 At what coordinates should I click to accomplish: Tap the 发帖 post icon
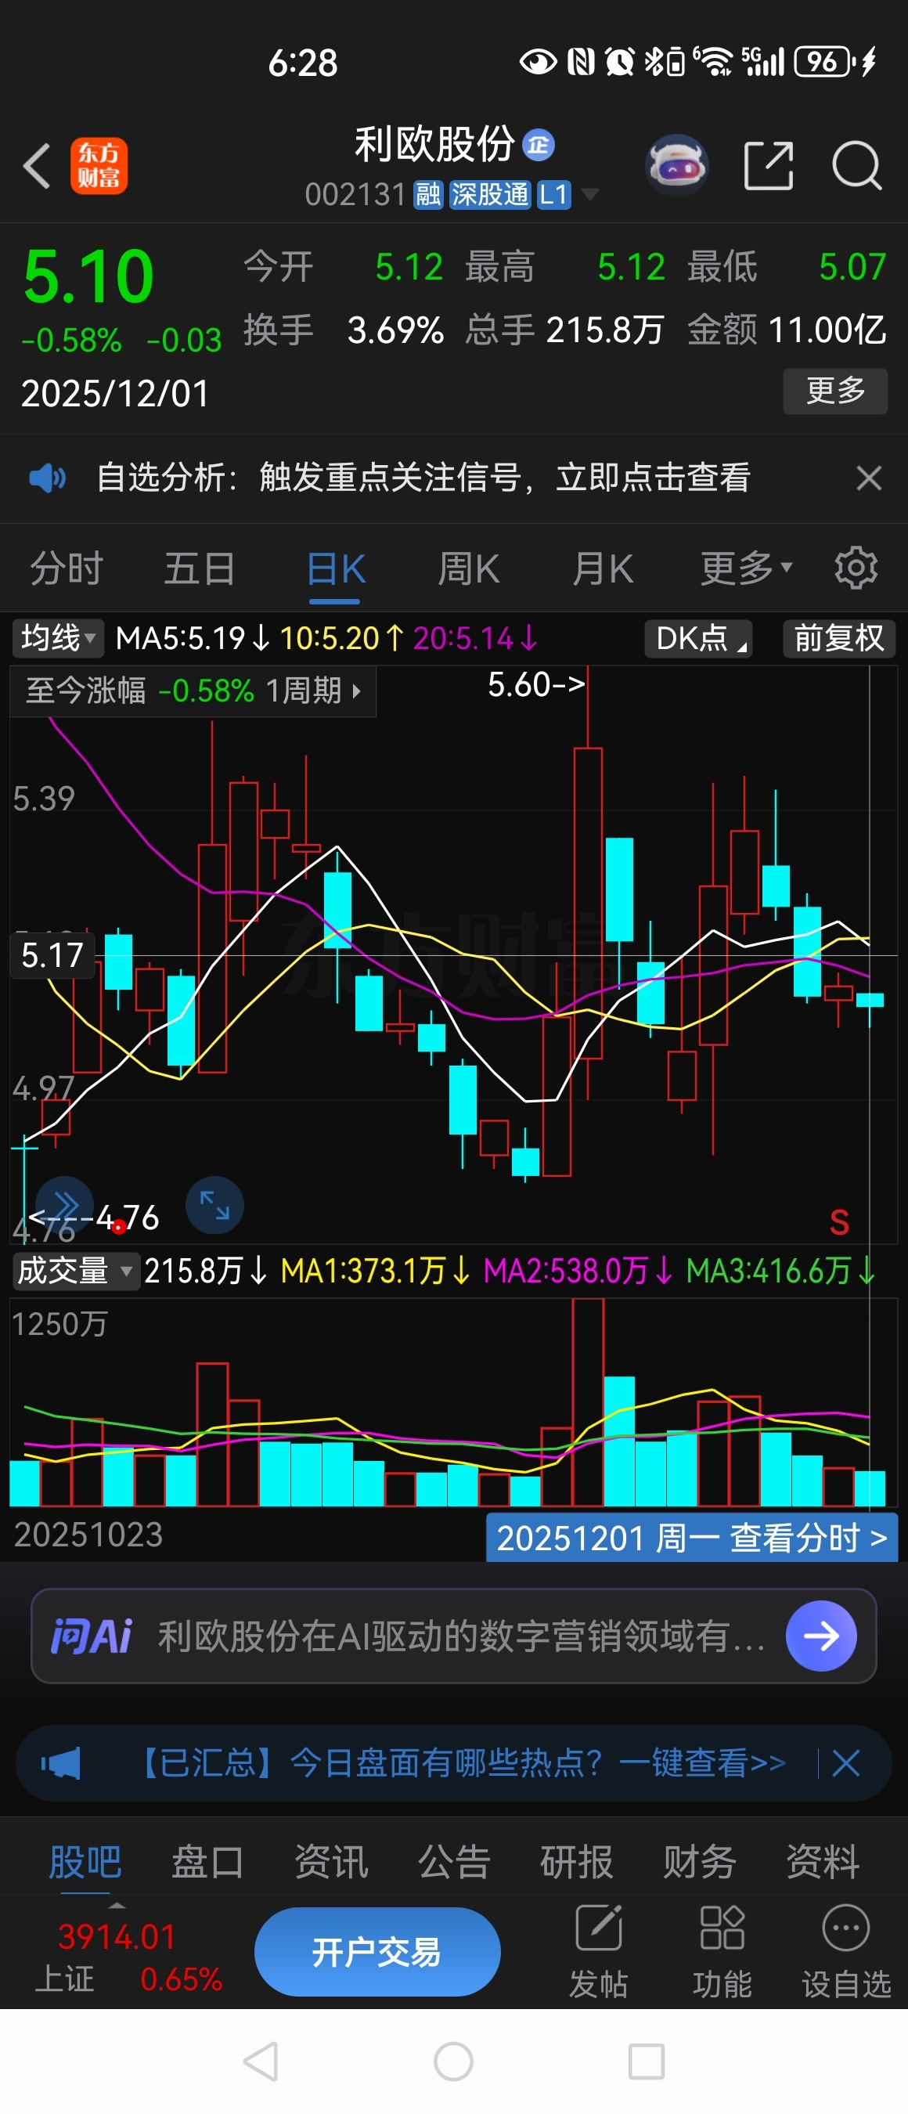(599, 1951)
